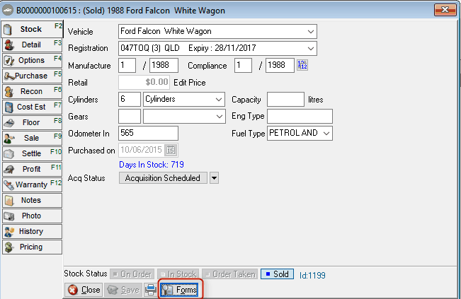The height and width of the screenshot is (299, 461).
Task: Click the Save button
Action: point(123,290)
